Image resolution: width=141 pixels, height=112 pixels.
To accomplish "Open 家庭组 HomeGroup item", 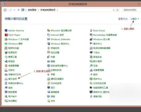I will pyautogui.click(x=10, y=61).
